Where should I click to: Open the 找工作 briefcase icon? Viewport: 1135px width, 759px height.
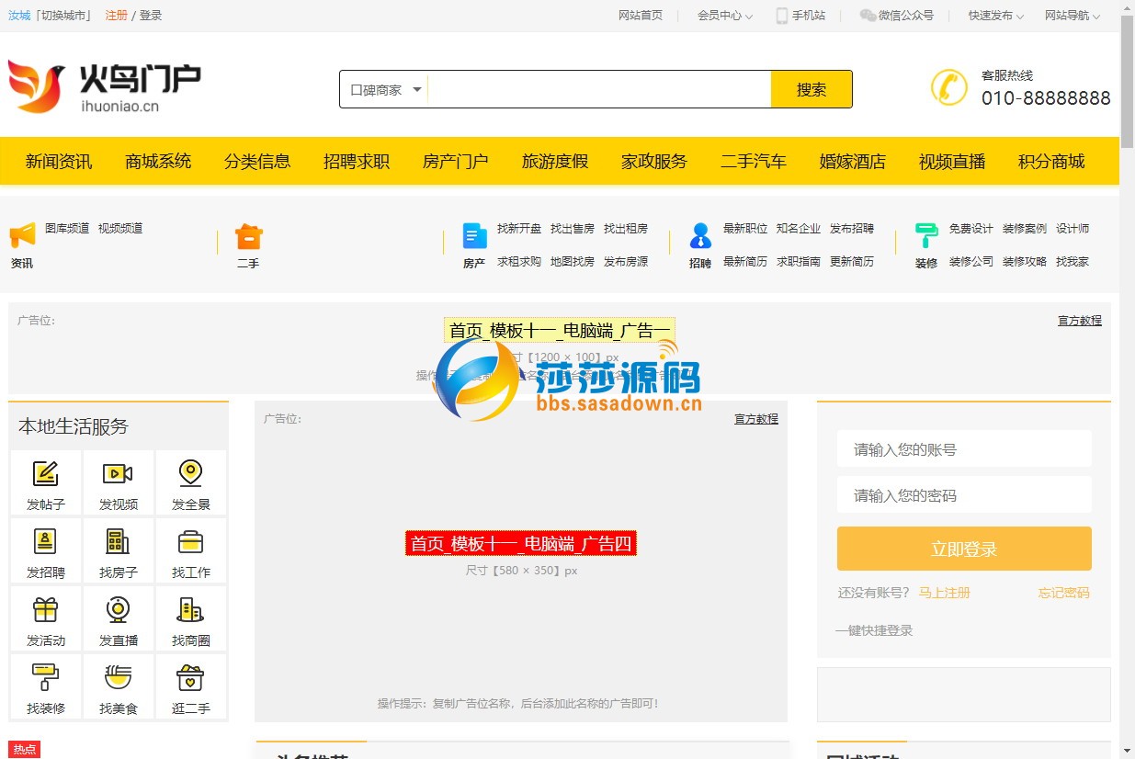tap(190, 541)
